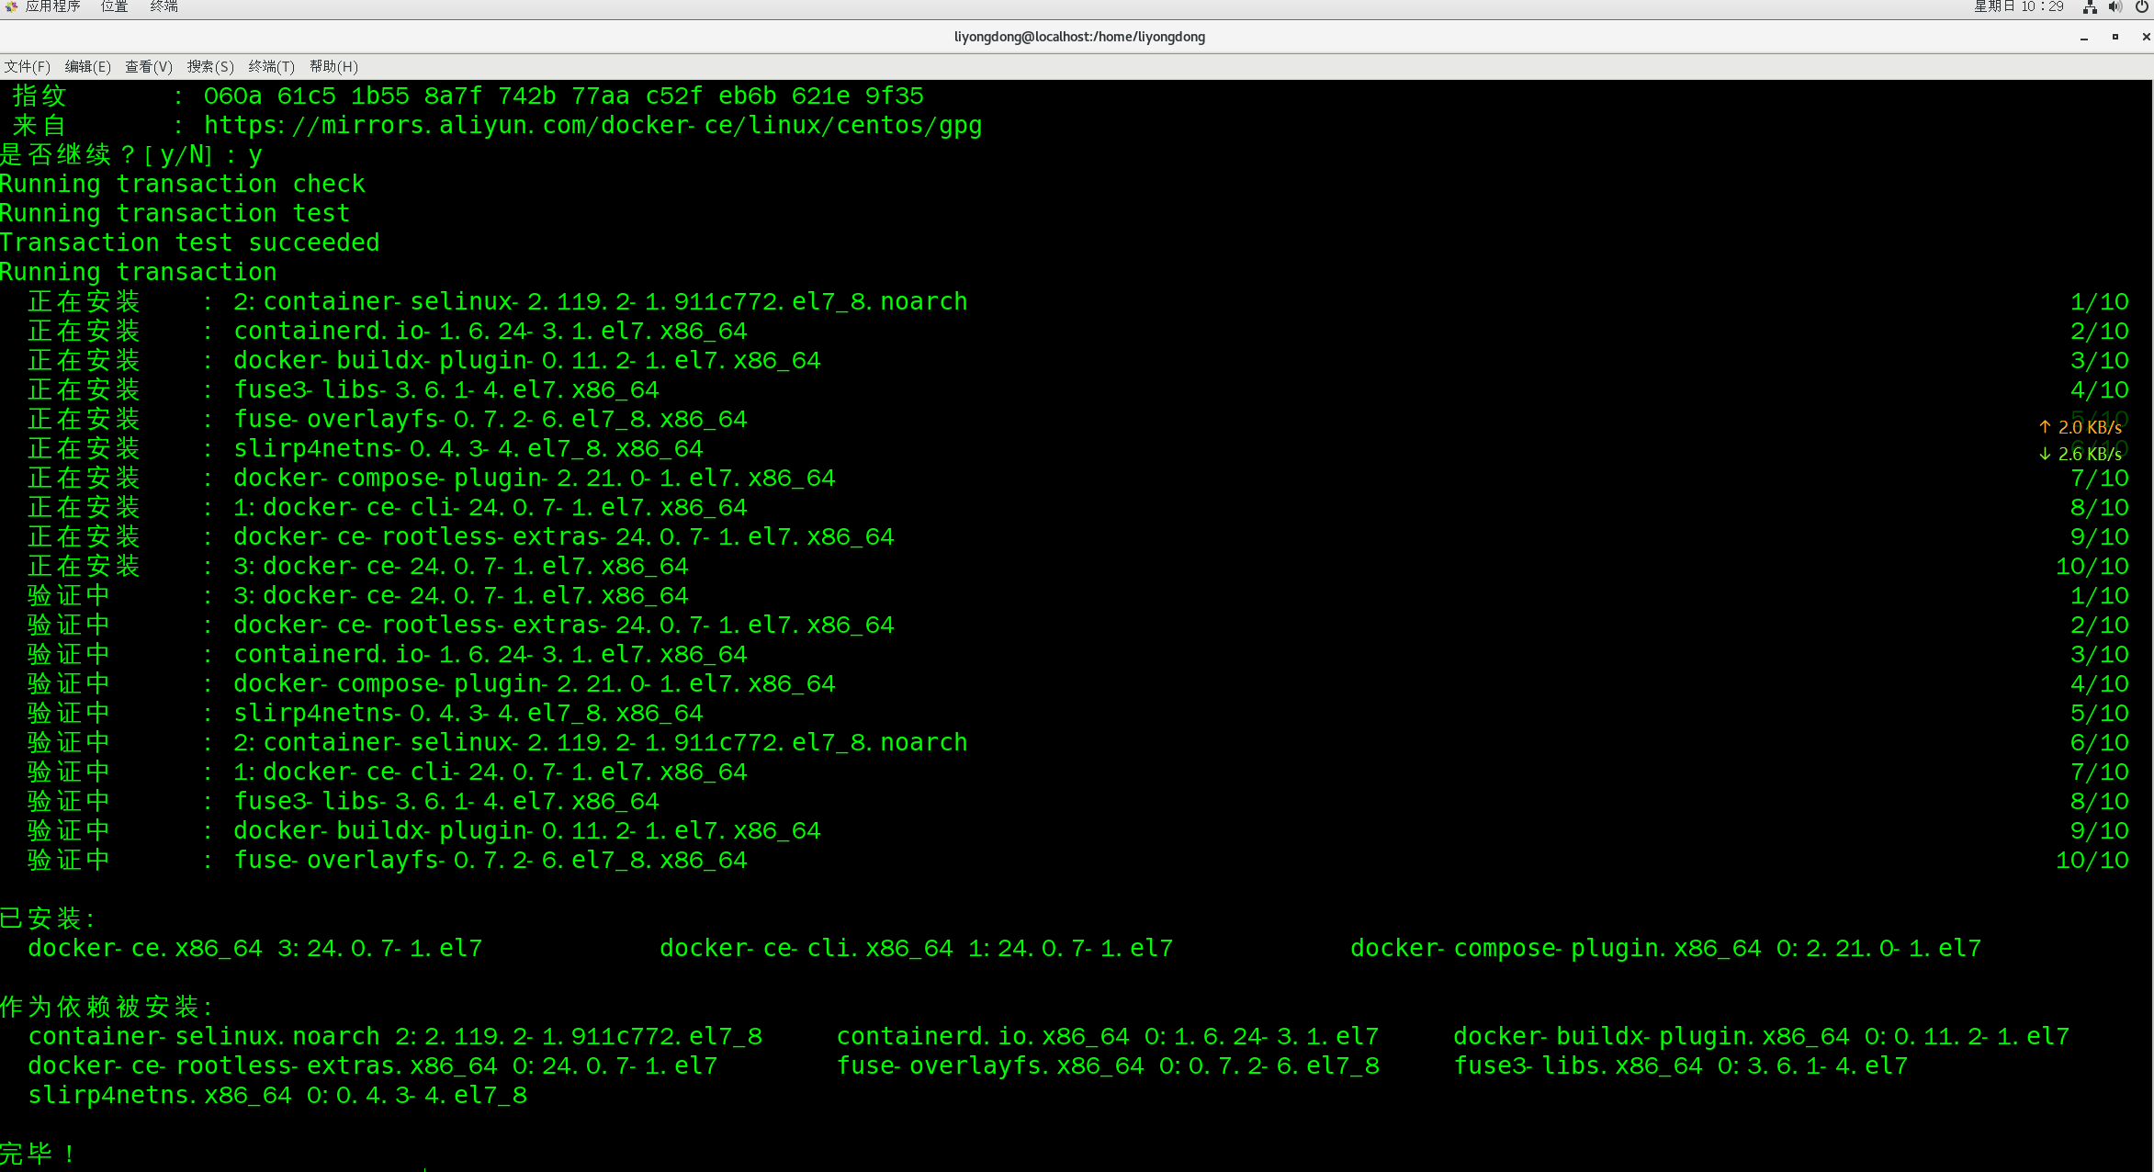
Task: Maximize the terminal window
Action: point(2115,37)
